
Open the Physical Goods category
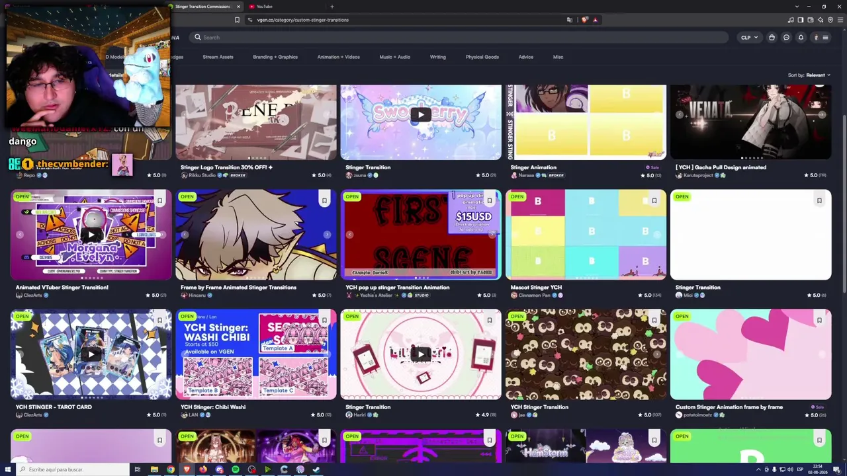[x=482, y=57]
